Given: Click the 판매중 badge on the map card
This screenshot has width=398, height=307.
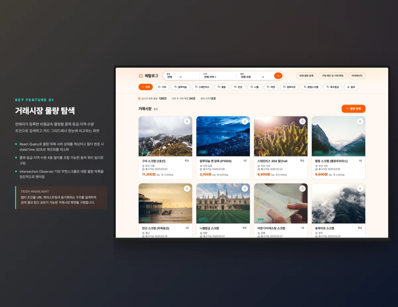Looking at the screenshot, I should click(x=261, y=220).
